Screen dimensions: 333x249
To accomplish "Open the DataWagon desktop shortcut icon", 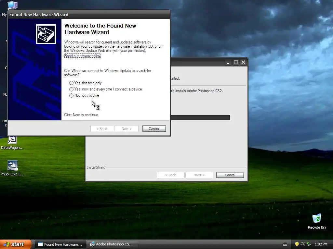I will [12, 140].
